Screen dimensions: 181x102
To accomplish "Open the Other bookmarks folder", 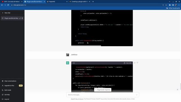I will pos(173,8).
